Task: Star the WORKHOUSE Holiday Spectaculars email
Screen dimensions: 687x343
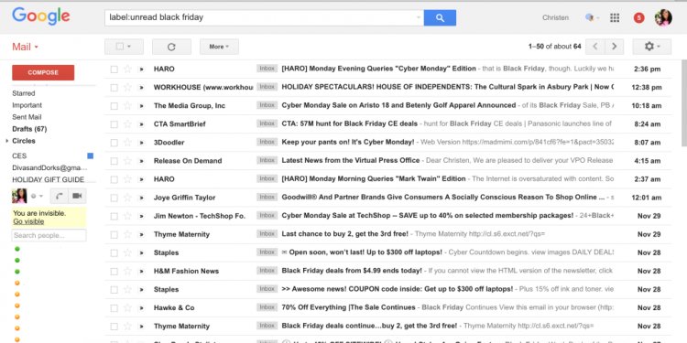Action: tap(127, 88)
